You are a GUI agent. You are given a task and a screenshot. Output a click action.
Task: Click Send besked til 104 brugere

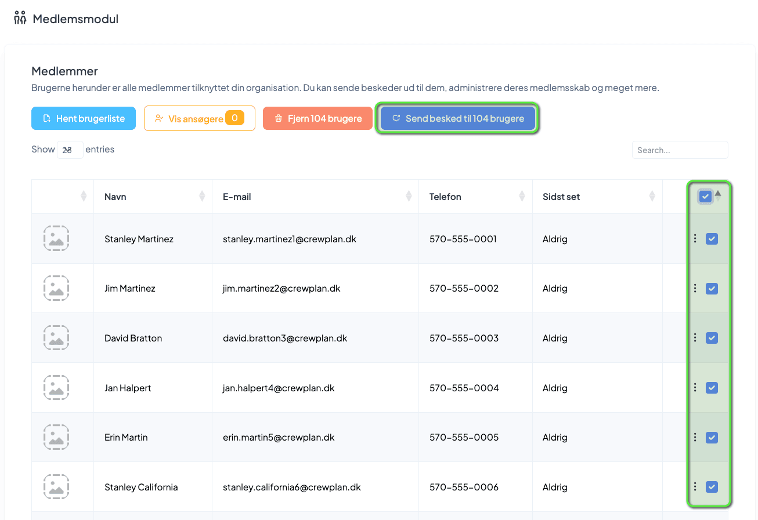tap(458, 118)
